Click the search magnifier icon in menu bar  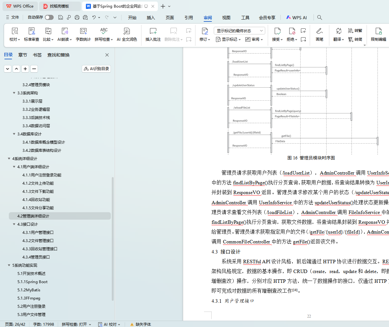pos(320,18)
